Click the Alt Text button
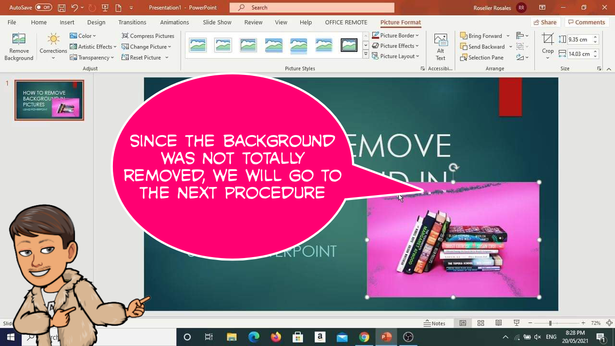 pyautogui.click(x=440, y=46)
